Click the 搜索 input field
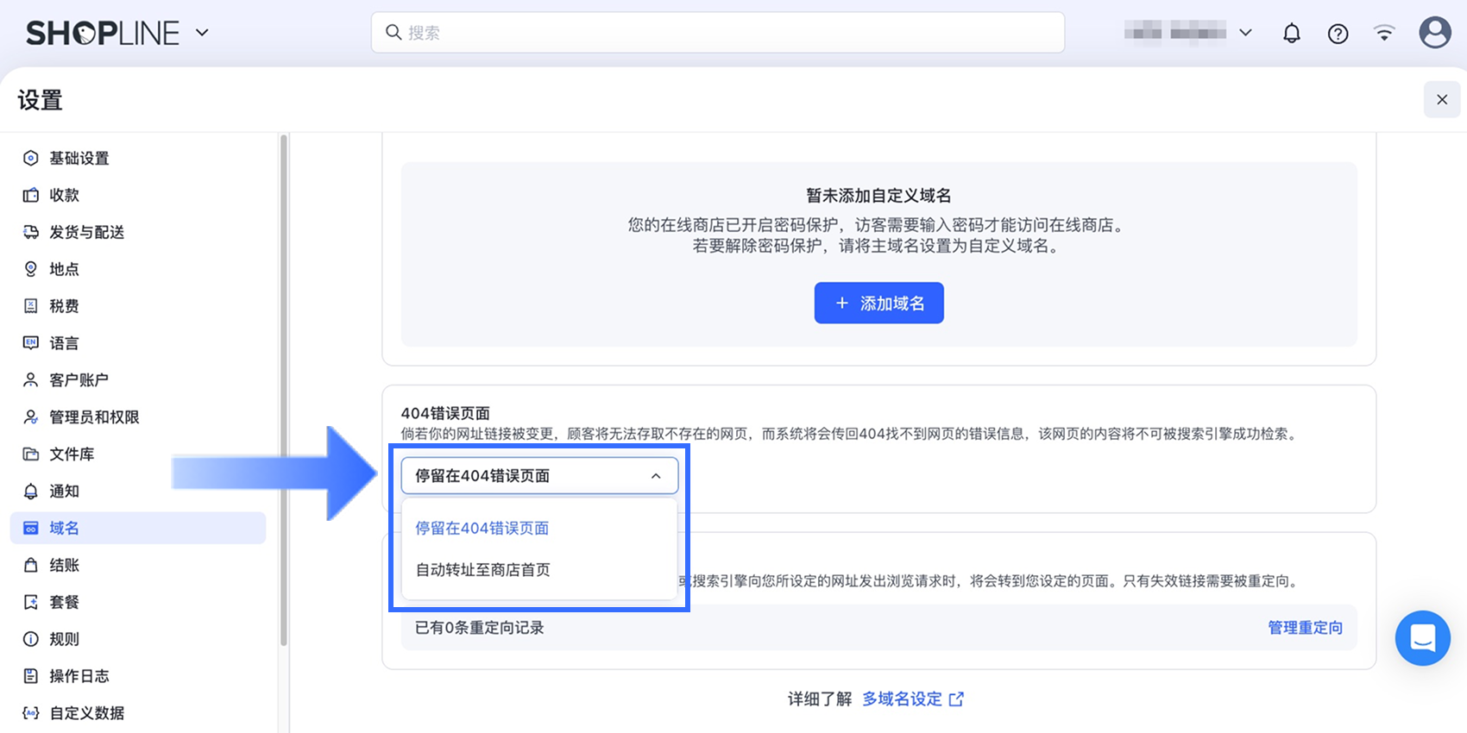The image size is (1467, 733). pyautogui.click(x=718, y=33)
